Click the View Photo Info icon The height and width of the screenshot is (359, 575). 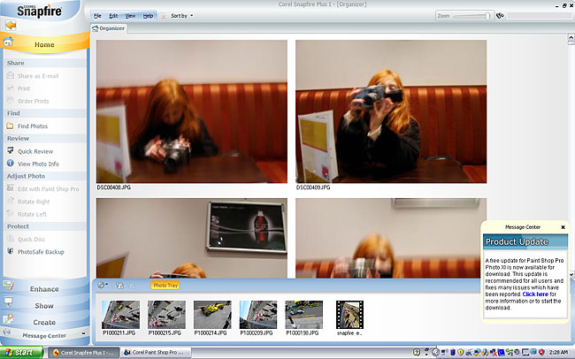(11, 164)
